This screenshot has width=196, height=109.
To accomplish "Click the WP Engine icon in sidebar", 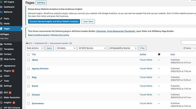I will [1, 2].
